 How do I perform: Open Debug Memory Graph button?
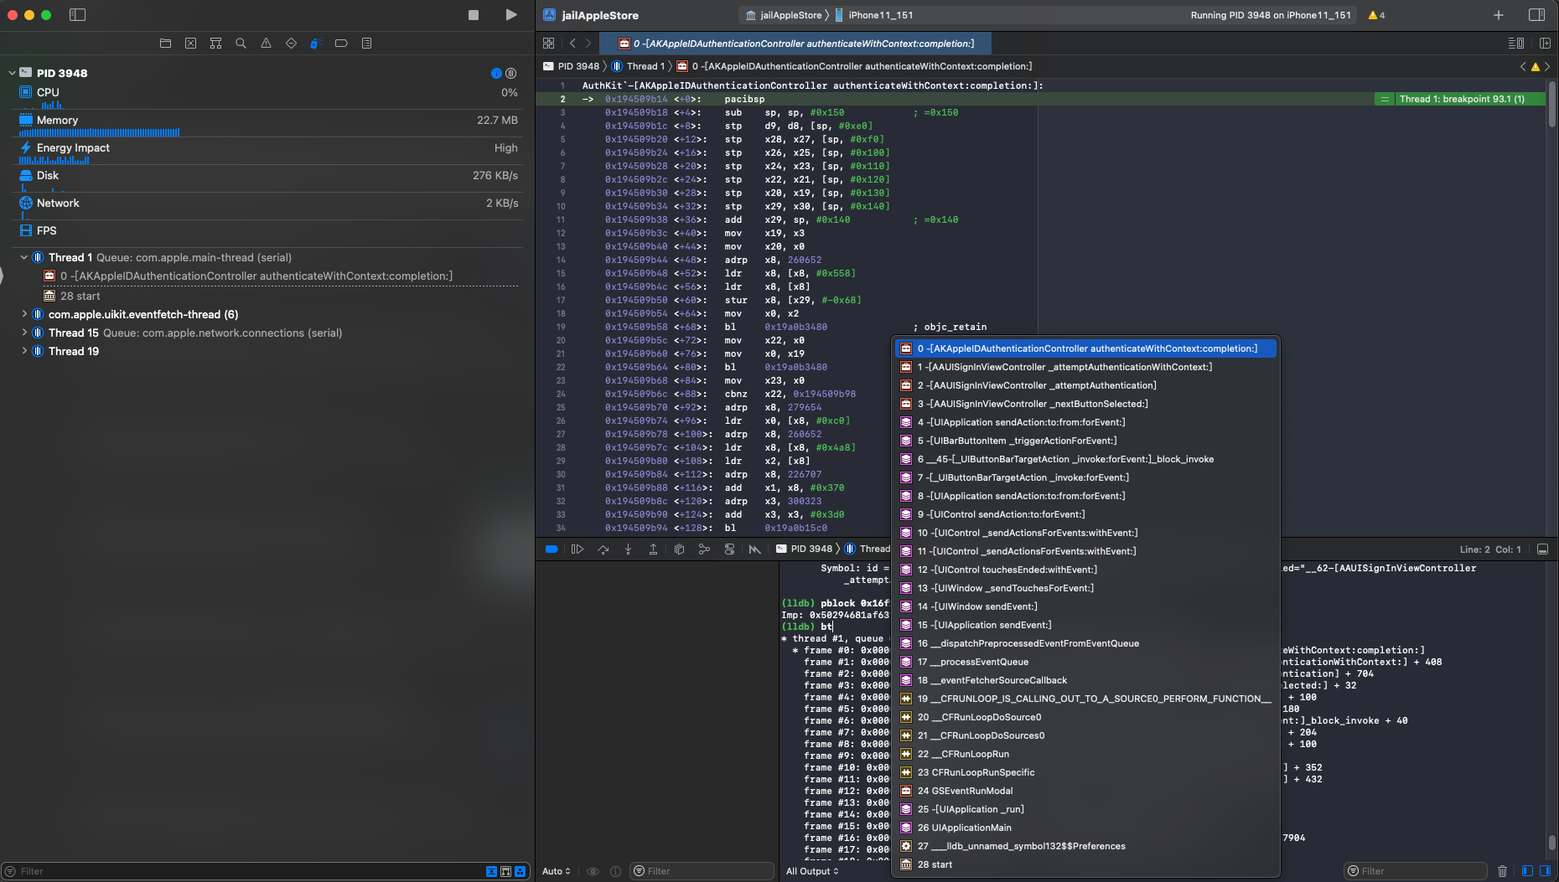[704, 549]
